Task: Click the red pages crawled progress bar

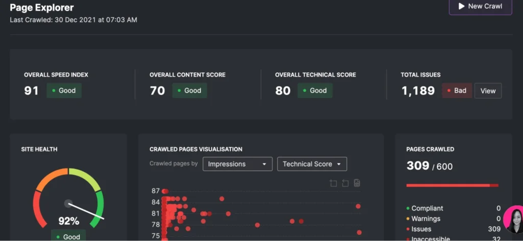Action: [x=452, y=185]
